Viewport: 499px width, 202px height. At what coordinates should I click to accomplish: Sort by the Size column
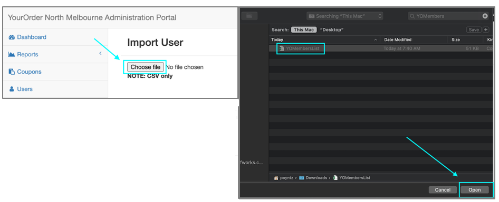[x=455, y=39]
